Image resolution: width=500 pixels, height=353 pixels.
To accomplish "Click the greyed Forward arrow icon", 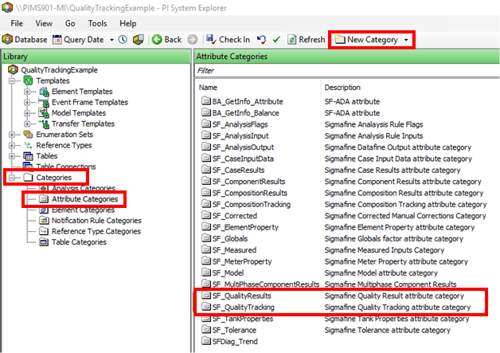I will point(193,40).
